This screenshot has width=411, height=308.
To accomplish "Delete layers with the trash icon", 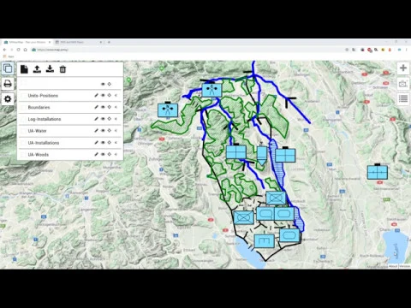I will (63, 69).
